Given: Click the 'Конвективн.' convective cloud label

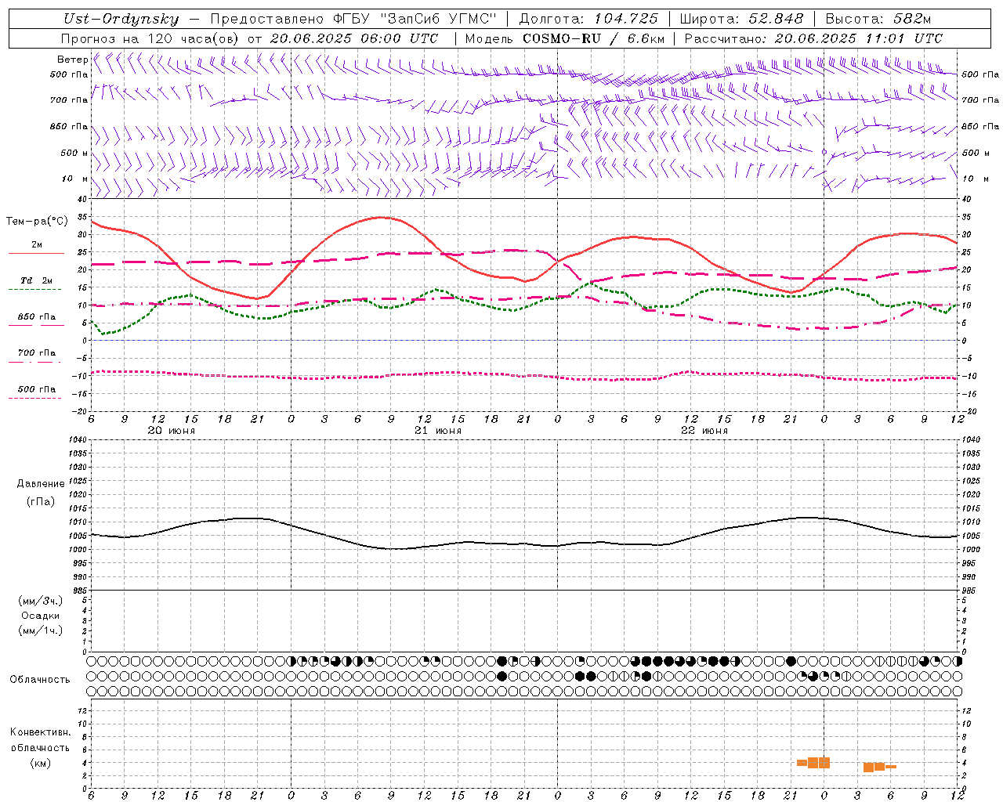Looking at the screenshot, I should point(40,732).
